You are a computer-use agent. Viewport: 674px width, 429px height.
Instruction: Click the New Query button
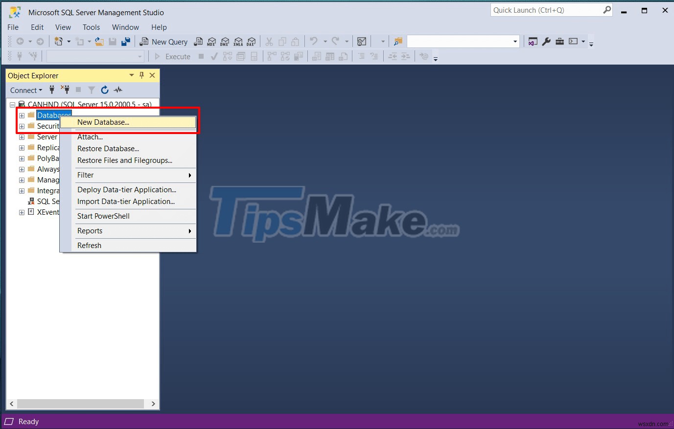click(x=163, y=42)
